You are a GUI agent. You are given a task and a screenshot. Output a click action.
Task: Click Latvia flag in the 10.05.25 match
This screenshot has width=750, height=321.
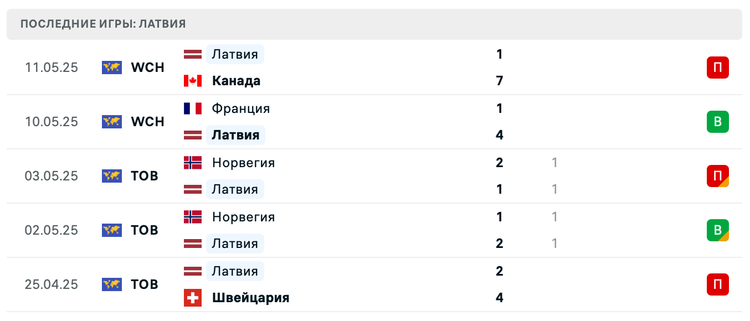193,135
